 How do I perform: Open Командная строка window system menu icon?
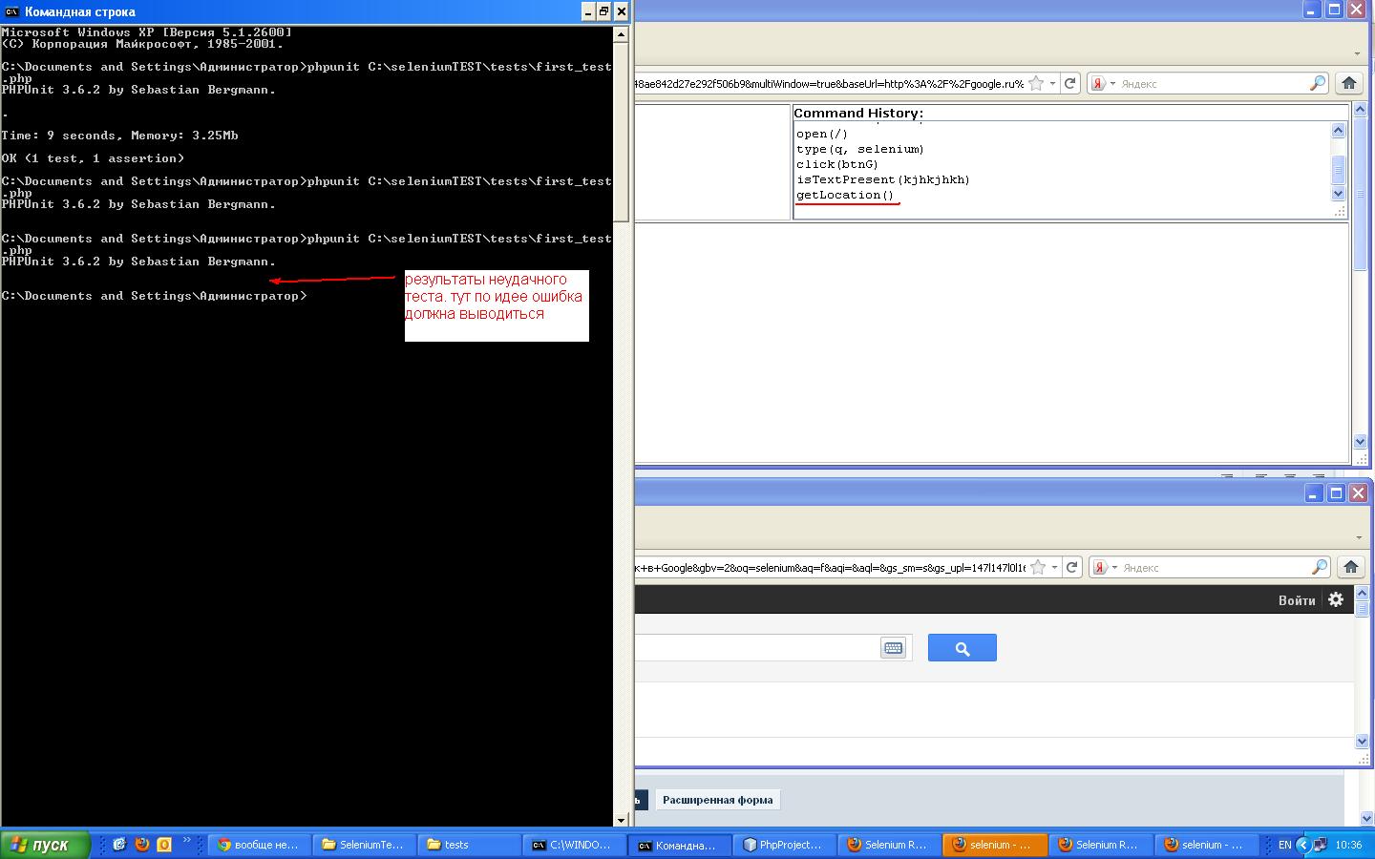point(12,11)
